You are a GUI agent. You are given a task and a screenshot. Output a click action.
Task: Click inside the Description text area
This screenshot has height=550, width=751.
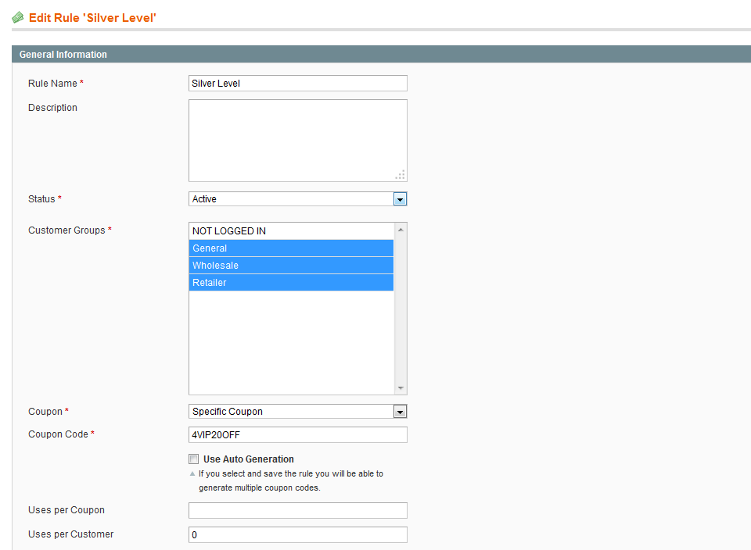pyautogui.click(x=298, y=141)
